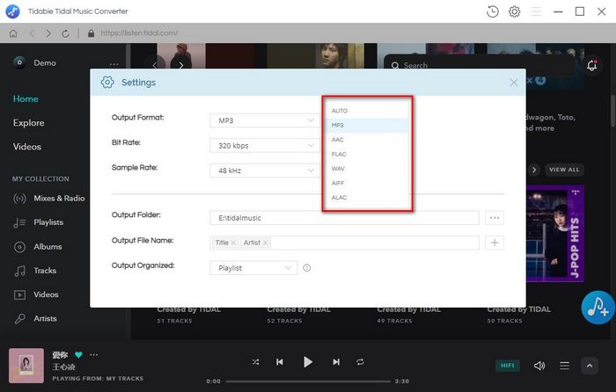
Task: Open more options for the current track
Action: pyautogui.click(x=93, y=355)
